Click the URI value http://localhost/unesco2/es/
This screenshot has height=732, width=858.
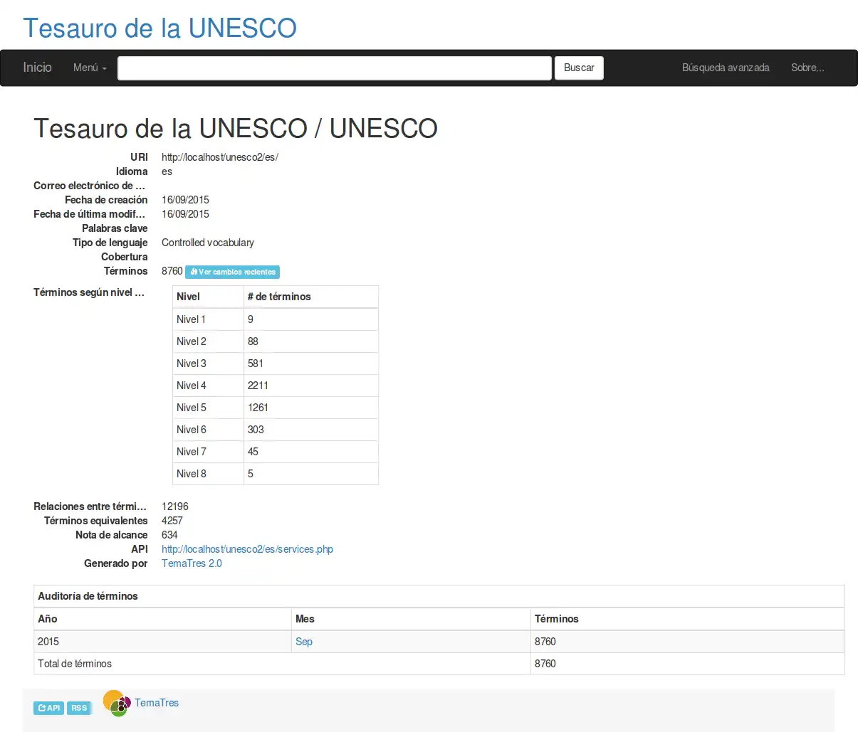point(220,157)
